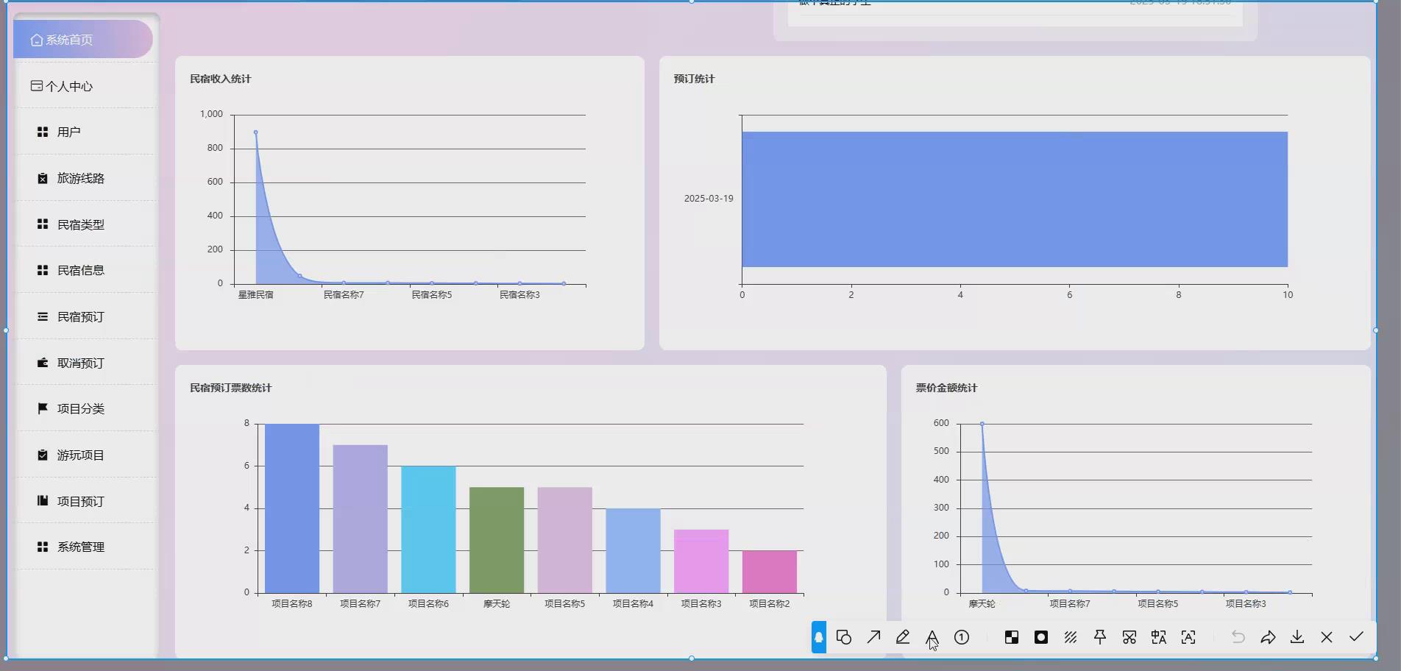Image resolution: width=1401 pixels, height=671 pixels.
Task: Open 取消预订 menu item
Action: [x=85, y=363]
